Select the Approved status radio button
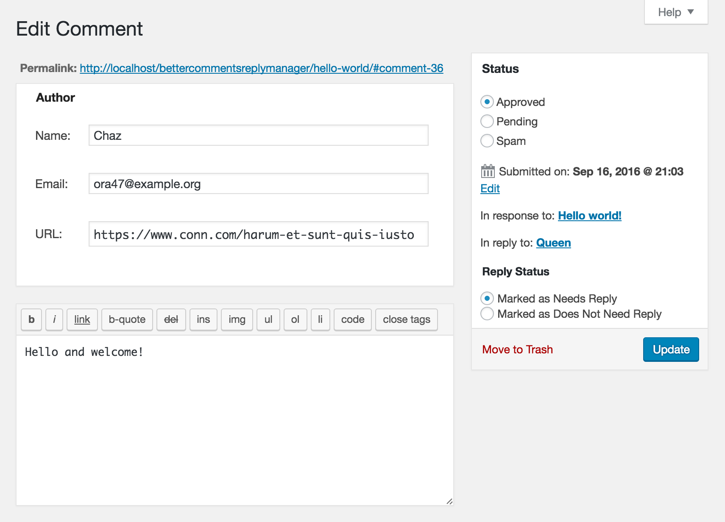Viewport: 725px width, 522px height. (487, 102)
